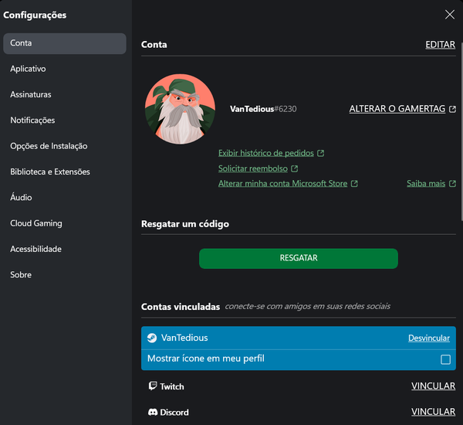The width and height of the screenshot is (463, 425).
Task: Click EDITAR in the Conta header
Action: tap(440, 45)
